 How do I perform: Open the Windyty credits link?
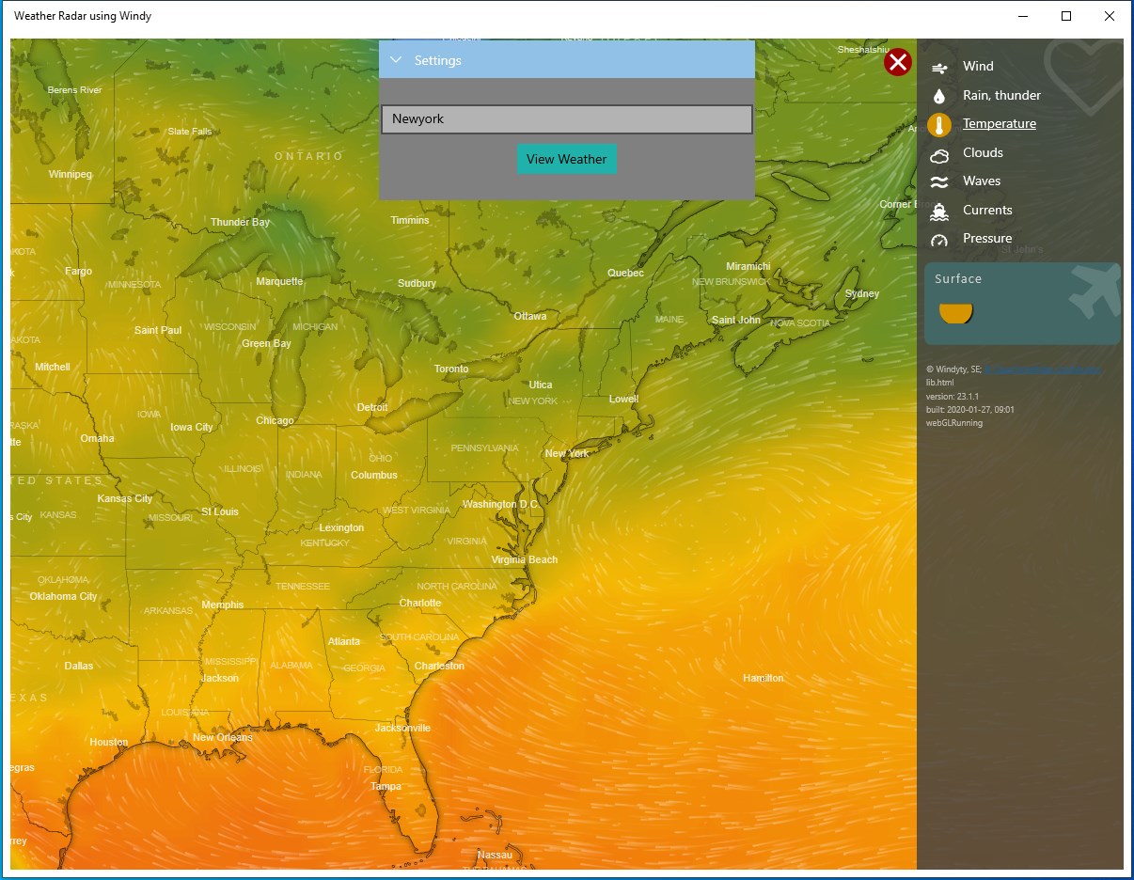(x=1042, y=370)
